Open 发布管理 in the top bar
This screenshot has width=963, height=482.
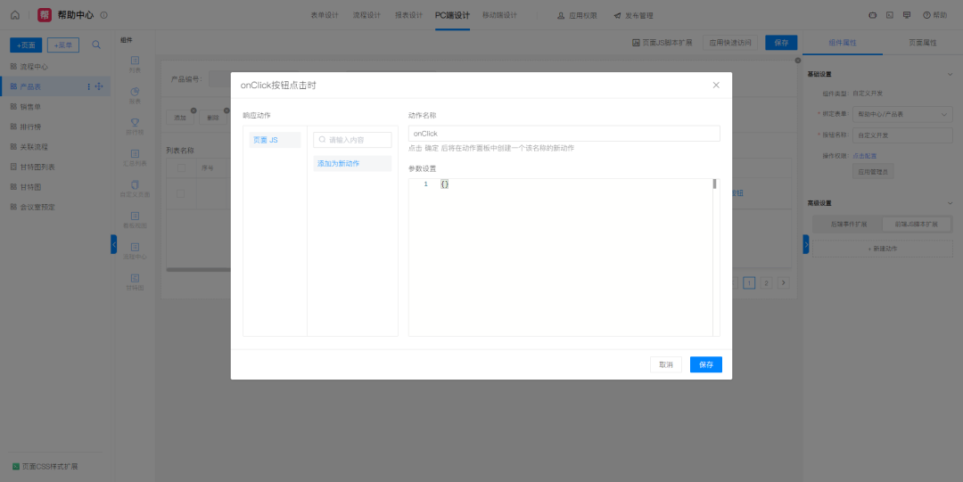click(x=633, y=15)
